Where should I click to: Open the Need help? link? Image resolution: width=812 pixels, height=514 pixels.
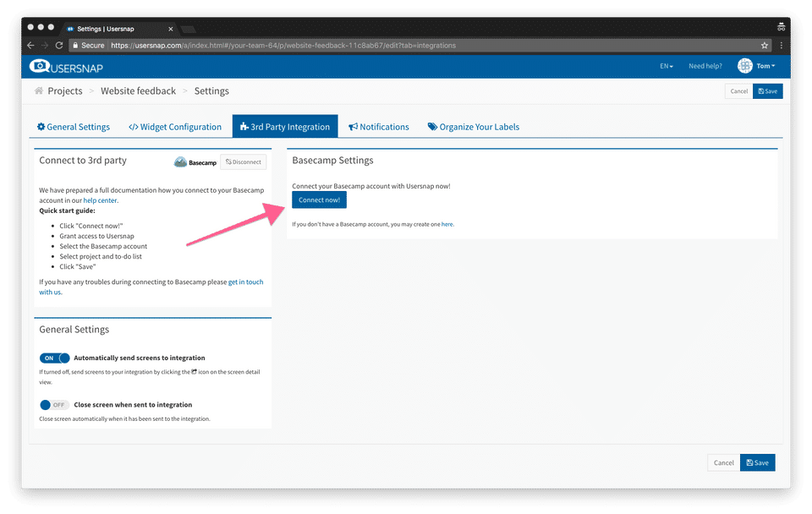705,66
